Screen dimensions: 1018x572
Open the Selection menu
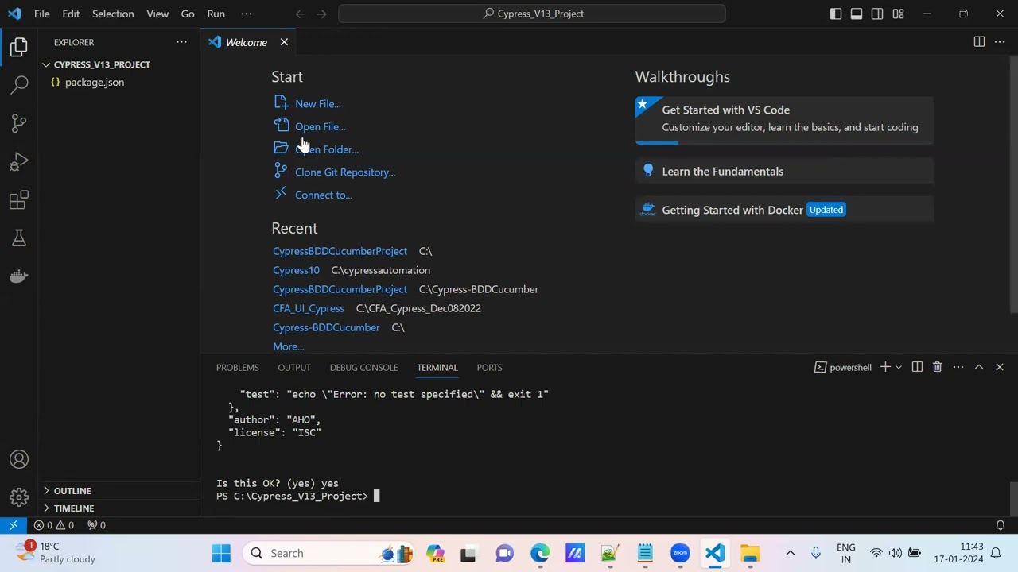[113, 14]
